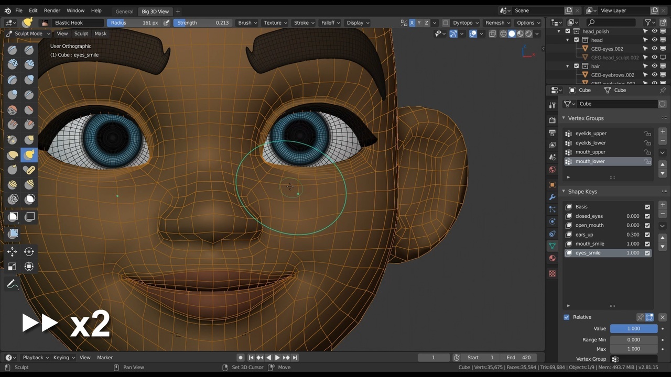Toggle visibility of the GEO-eyes.002 object
Screen dimensions: 671x377
point(653,48)
